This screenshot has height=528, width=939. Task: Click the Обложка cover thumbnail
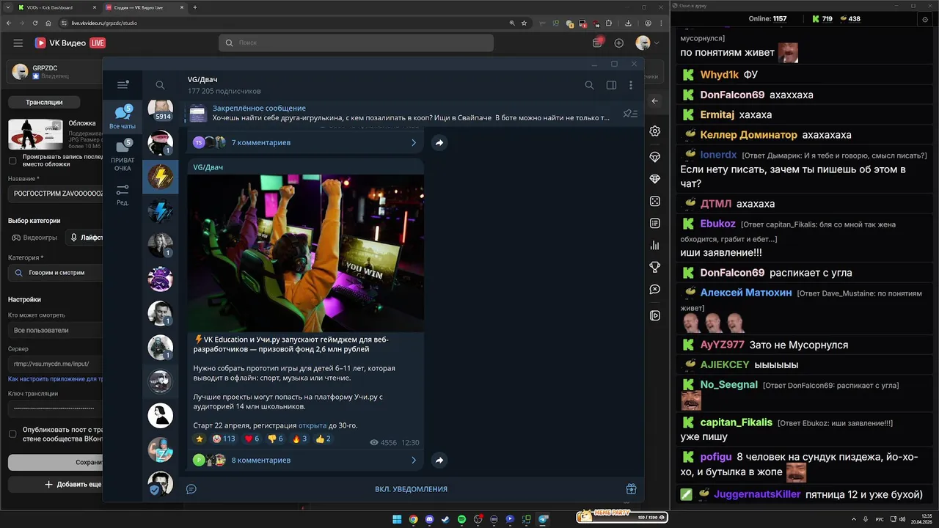pos(35,134)
